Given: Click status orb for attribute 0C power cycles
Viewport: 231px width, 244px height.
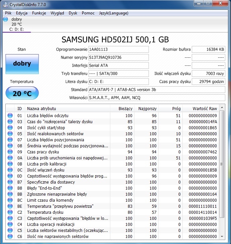Looking at the screenshot, I should tap(10, 170).
